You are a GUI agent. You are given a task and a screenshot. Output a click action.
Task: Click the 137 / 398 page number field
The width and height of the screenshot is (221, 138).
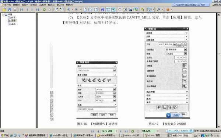click(x=108, y=131)
